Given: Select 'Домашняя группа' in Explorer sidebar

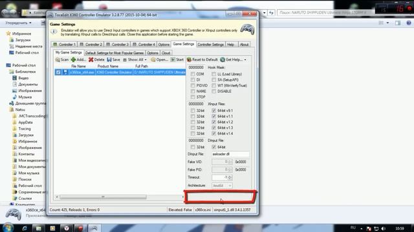Looking at the screenshot, I should 27,103.
